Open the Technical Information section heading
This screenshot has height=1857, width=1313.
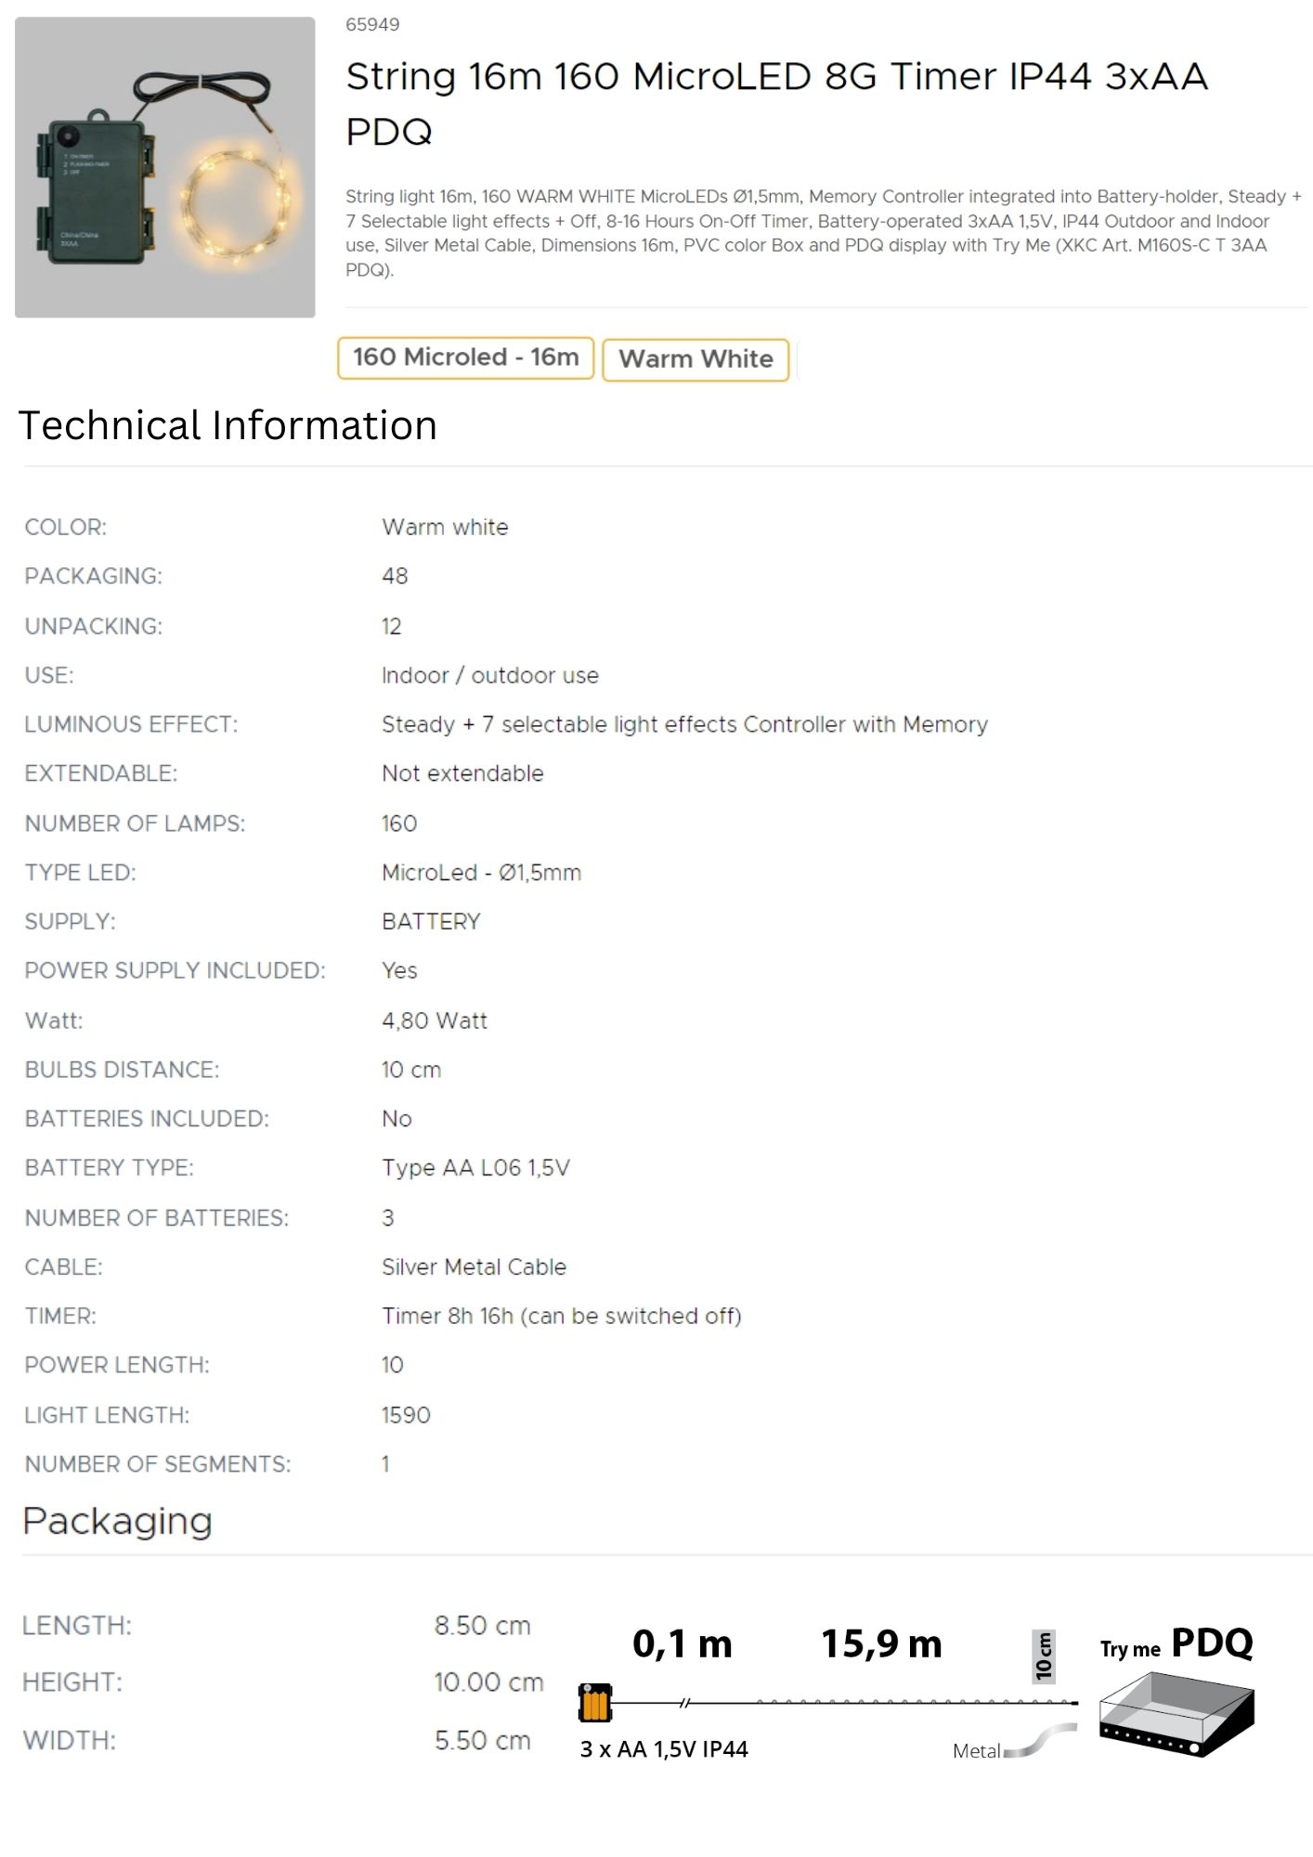(x=227, y=425)
